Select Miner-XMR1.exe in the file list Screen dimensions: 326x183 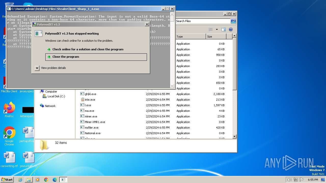[x=95, y=122]
